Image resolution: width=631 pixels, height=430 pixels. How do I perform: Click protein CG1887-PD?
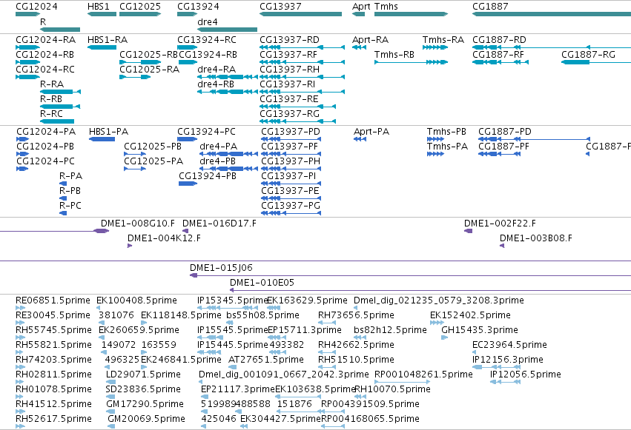[505, 132]
